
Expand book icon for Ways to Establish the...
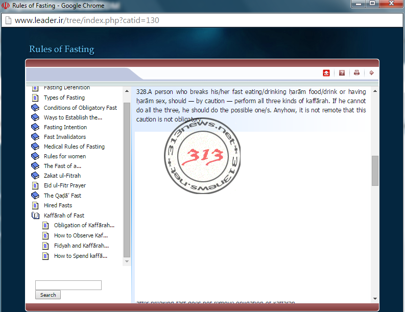tap(35, 117)
